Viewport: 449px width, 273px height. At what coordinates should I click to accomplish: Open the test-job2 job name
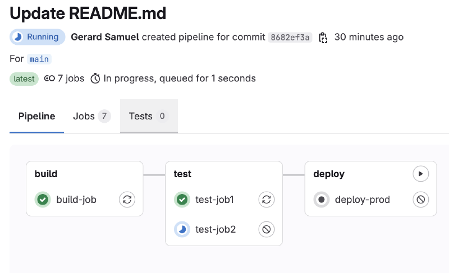[x=216, y=229]
